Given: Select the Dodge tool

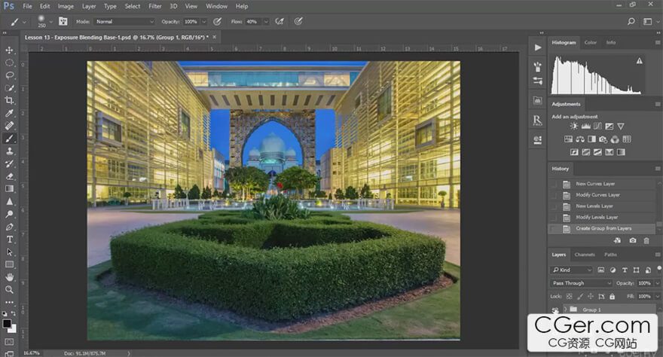Looking at the screenshot, I should [9, 214].
